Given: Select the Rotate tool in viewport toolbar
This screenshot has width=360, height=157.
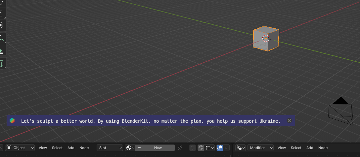Looking at the screenshot, I should (1, 3).
